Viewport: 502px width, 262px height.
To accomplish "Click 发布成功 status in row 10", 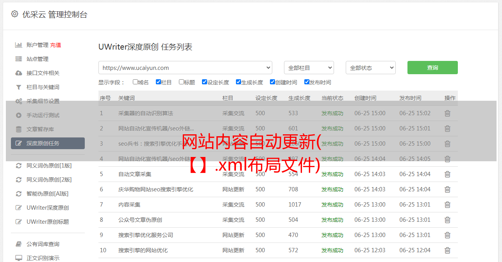I will [332, 250].
